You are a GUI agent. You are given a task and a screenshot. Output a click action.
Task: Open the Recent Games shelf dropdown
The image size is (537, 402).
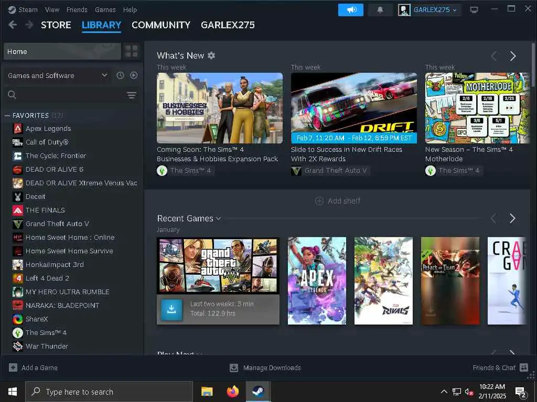218,218
